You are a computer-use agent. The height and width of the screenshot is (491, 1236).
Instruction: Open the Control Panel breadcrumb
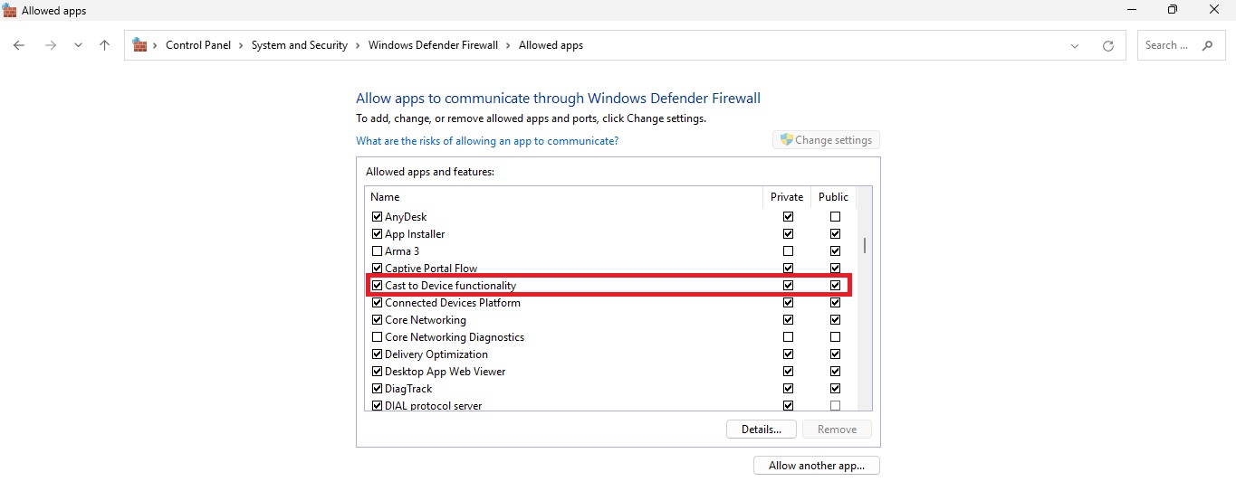[198, 45]
